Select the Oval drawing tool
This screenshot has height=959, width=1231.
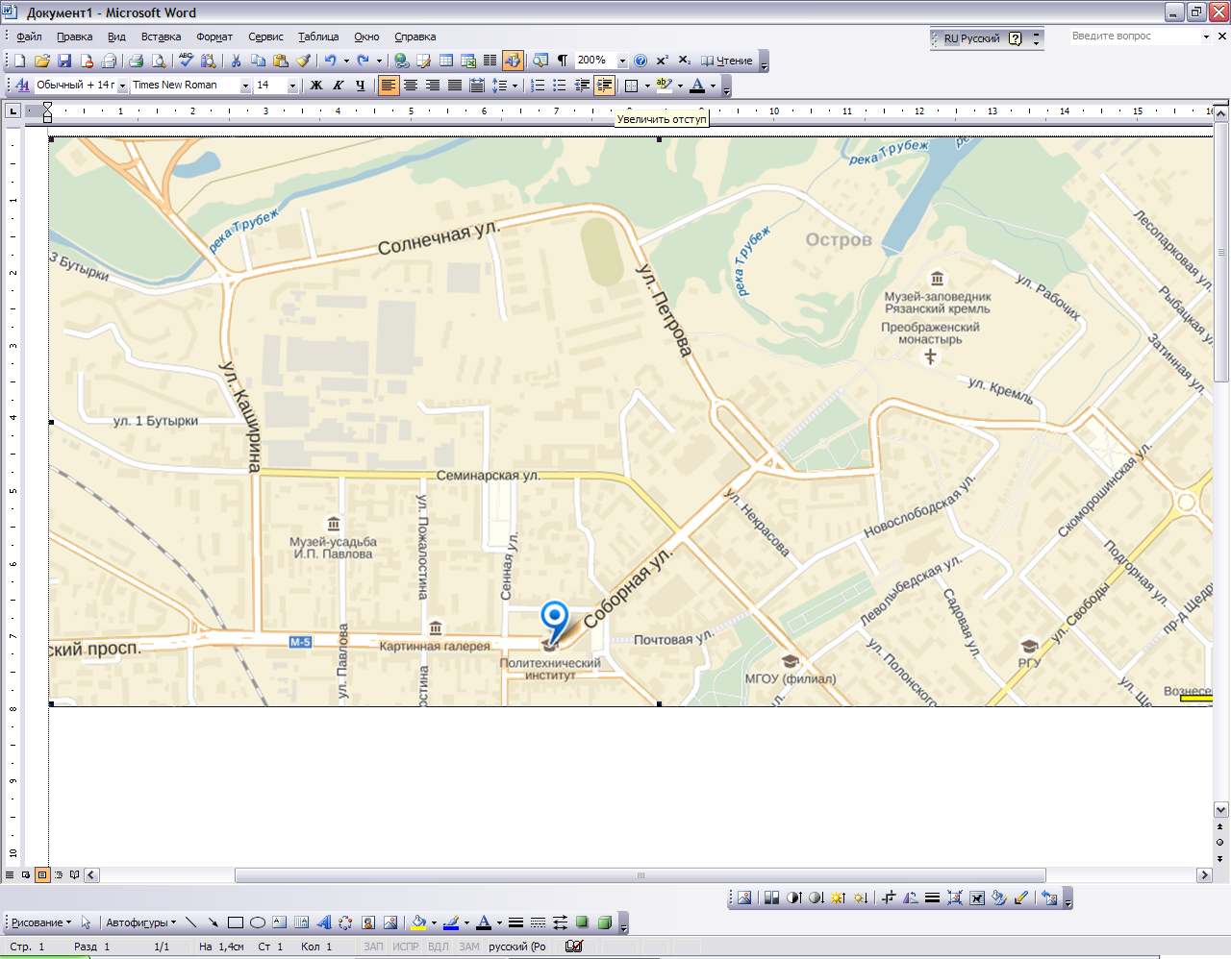click(x=257, y=922)
